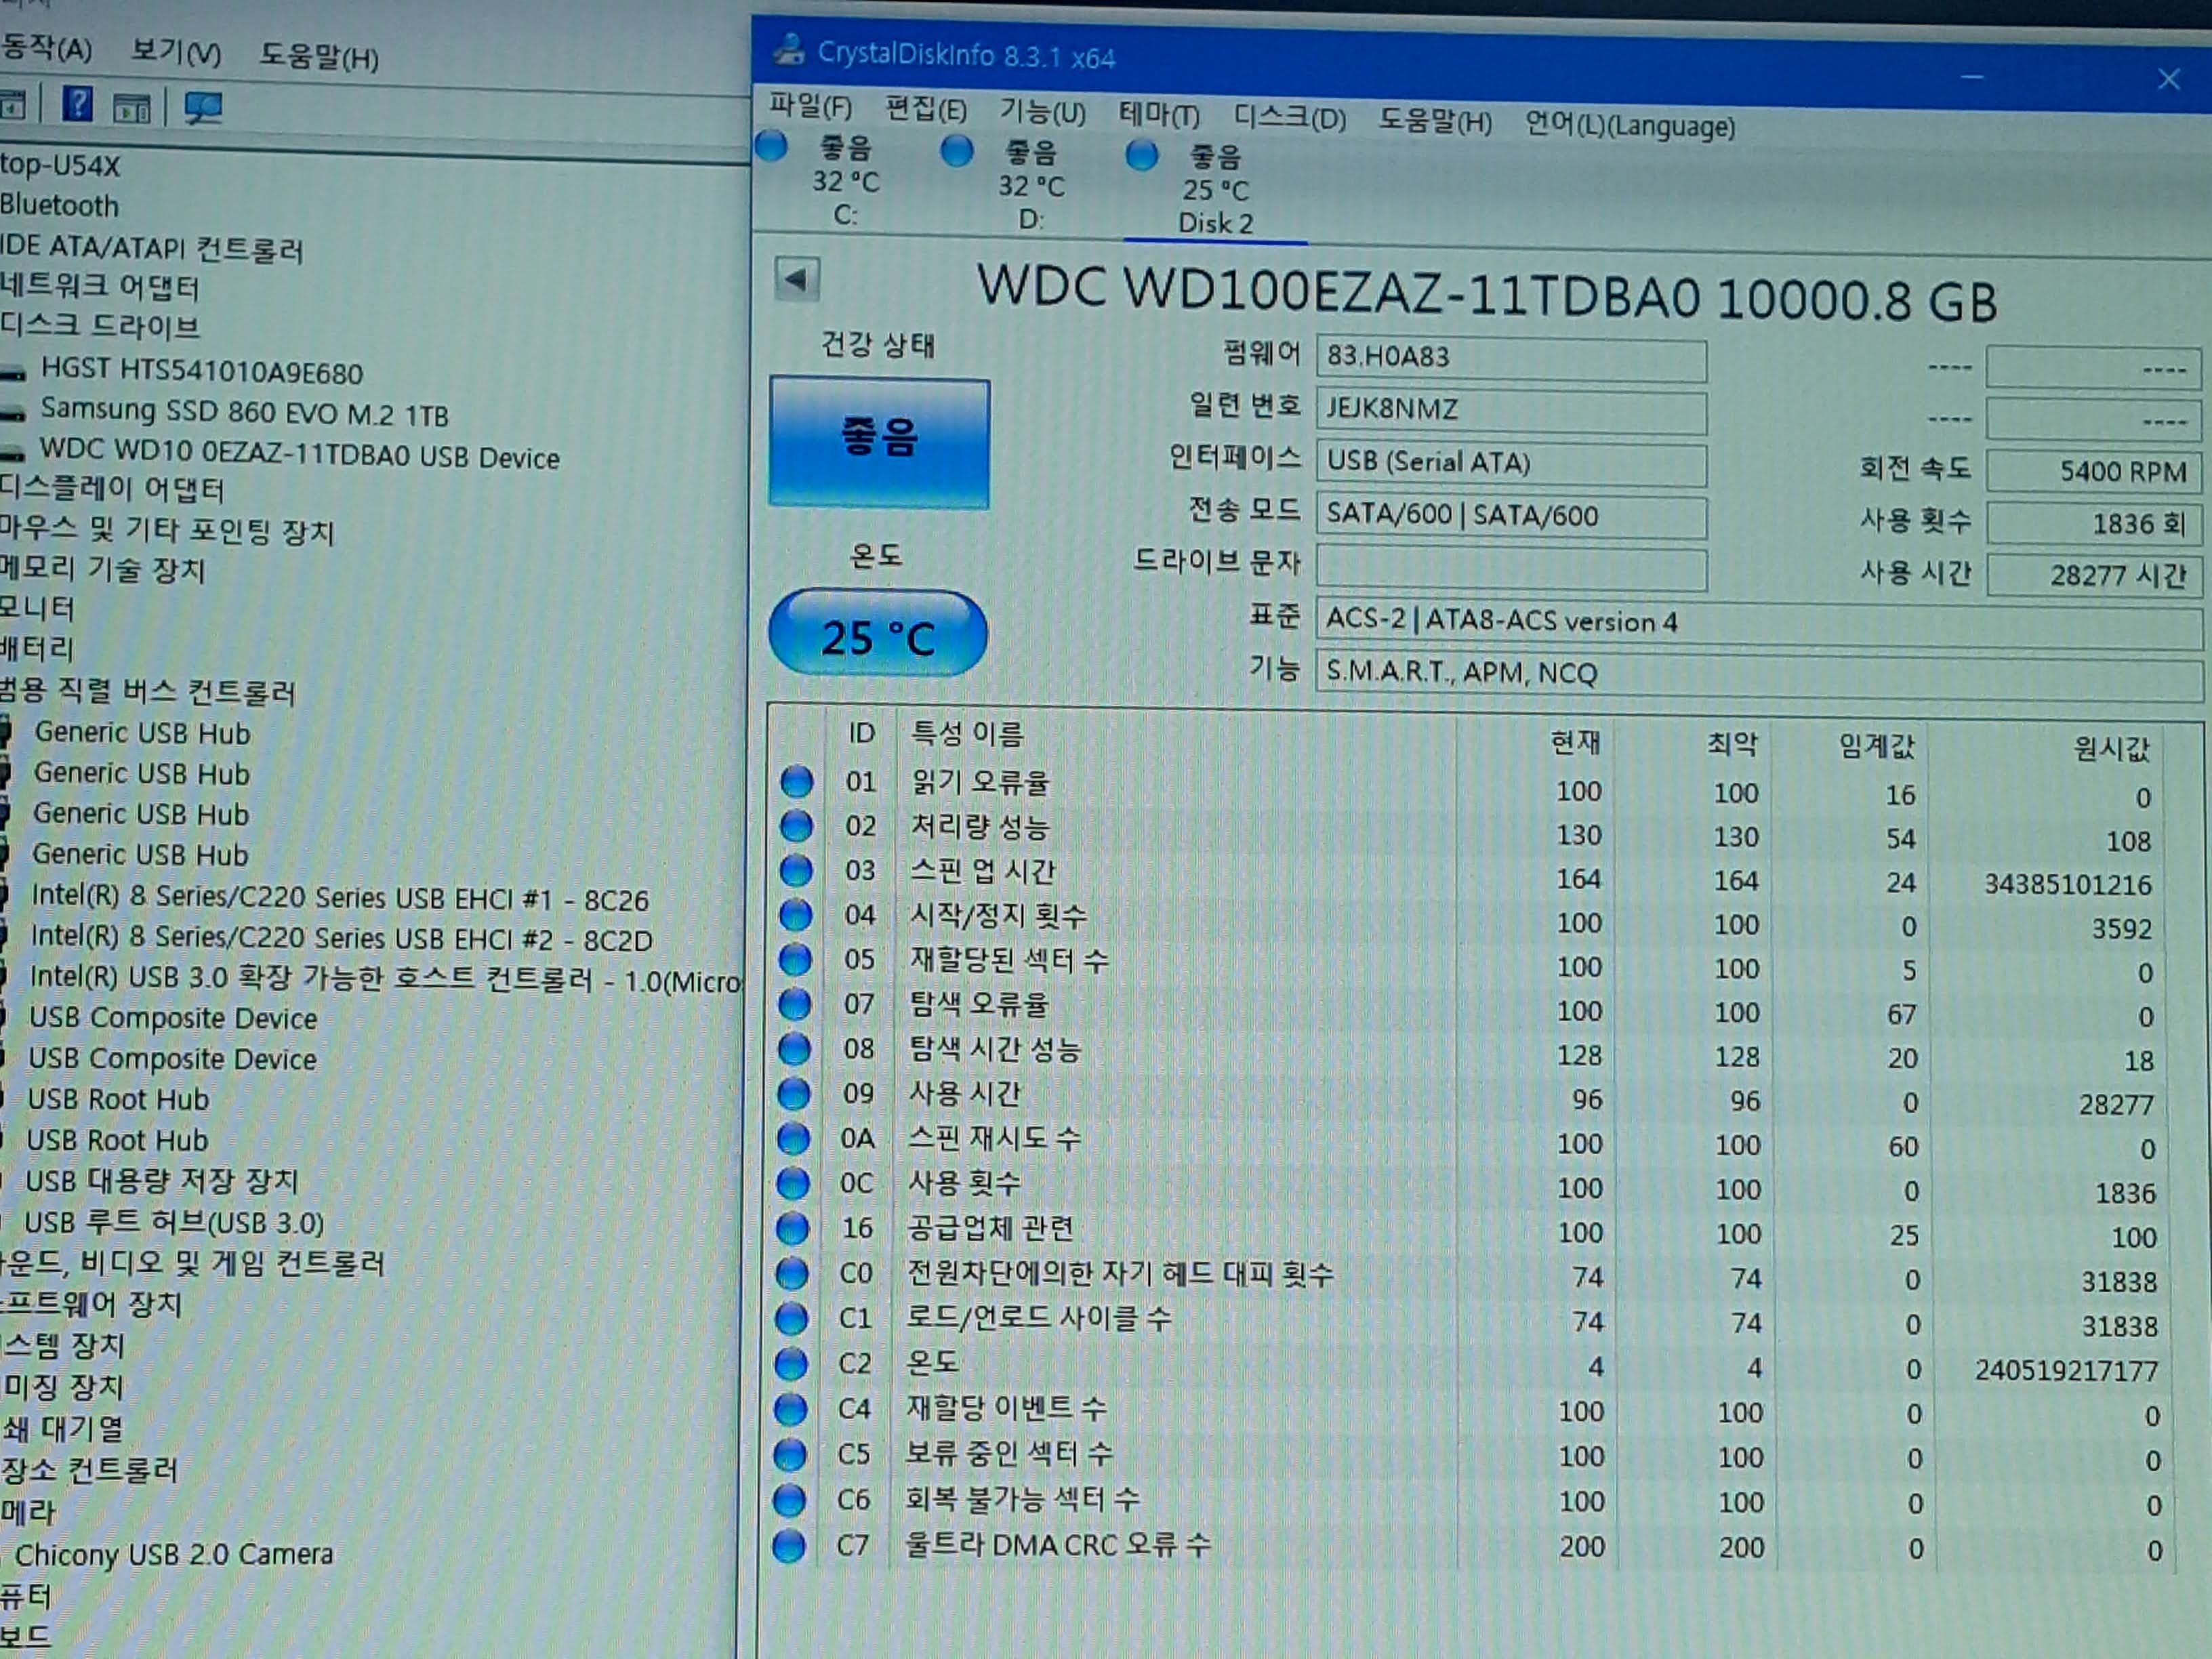Viewport: 2212px width, 1659px height.
Task: Click the status icon of row C1 로드/언로드 사이클 수
Action: 792,1318
